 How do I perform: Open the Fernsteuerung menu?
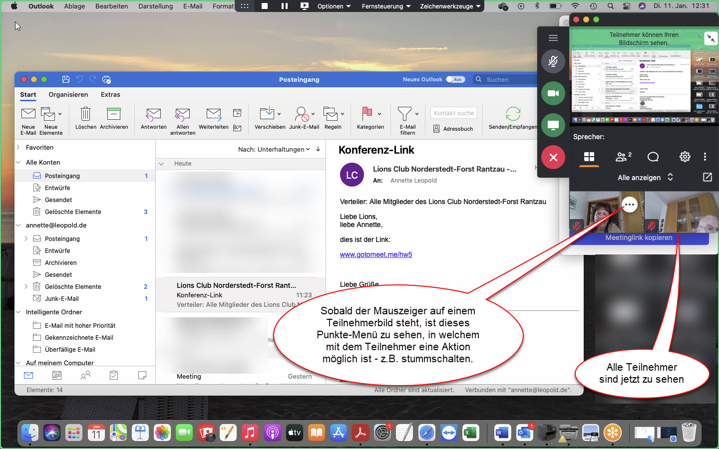point(386,6)
